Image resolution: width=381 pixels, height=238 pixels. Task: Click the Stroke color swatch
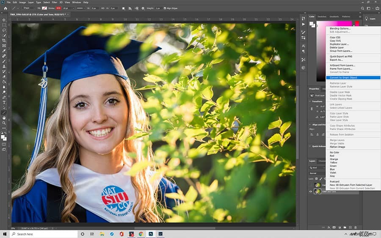tap(58, 8)
